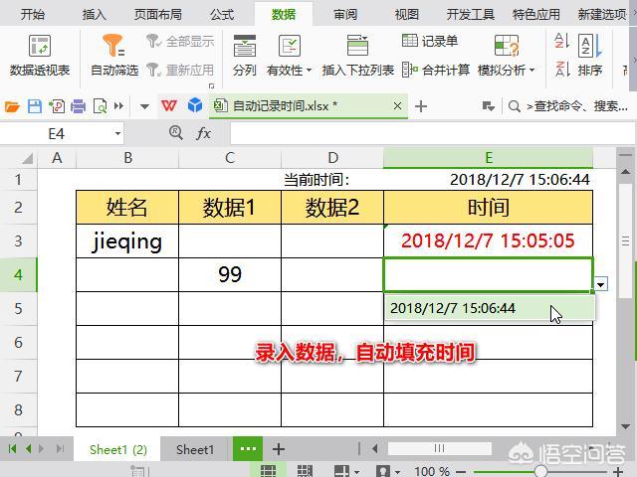Open quick access toolbar customize arrow
Viewport: 637px width, 477px height.
coord(144,106)
